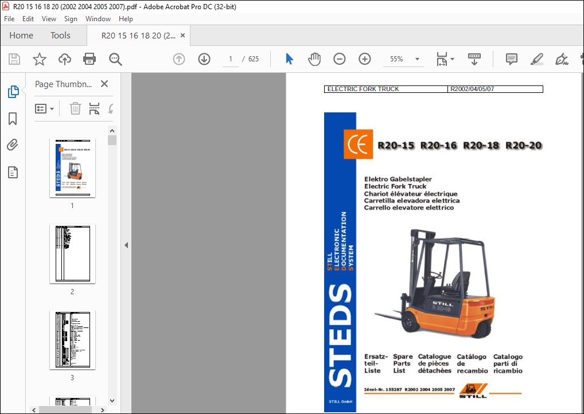Print the document using printer icon
The height and width of the screenshot is (414, 584).
[x=89, y=59]
